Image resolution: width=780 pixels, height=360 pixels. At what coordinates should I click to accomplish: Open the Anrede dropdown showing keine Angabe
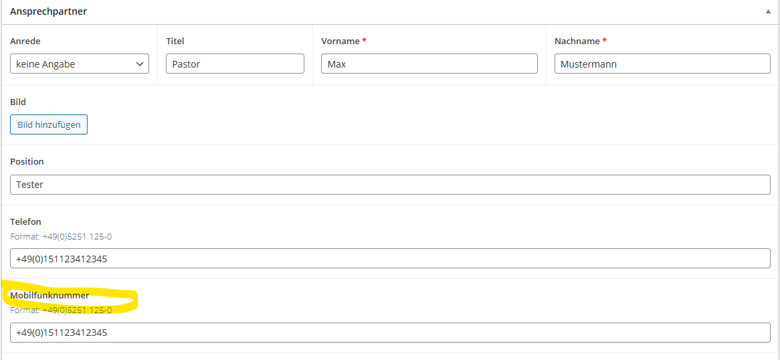pyautogui.click(x=79, y=64)
